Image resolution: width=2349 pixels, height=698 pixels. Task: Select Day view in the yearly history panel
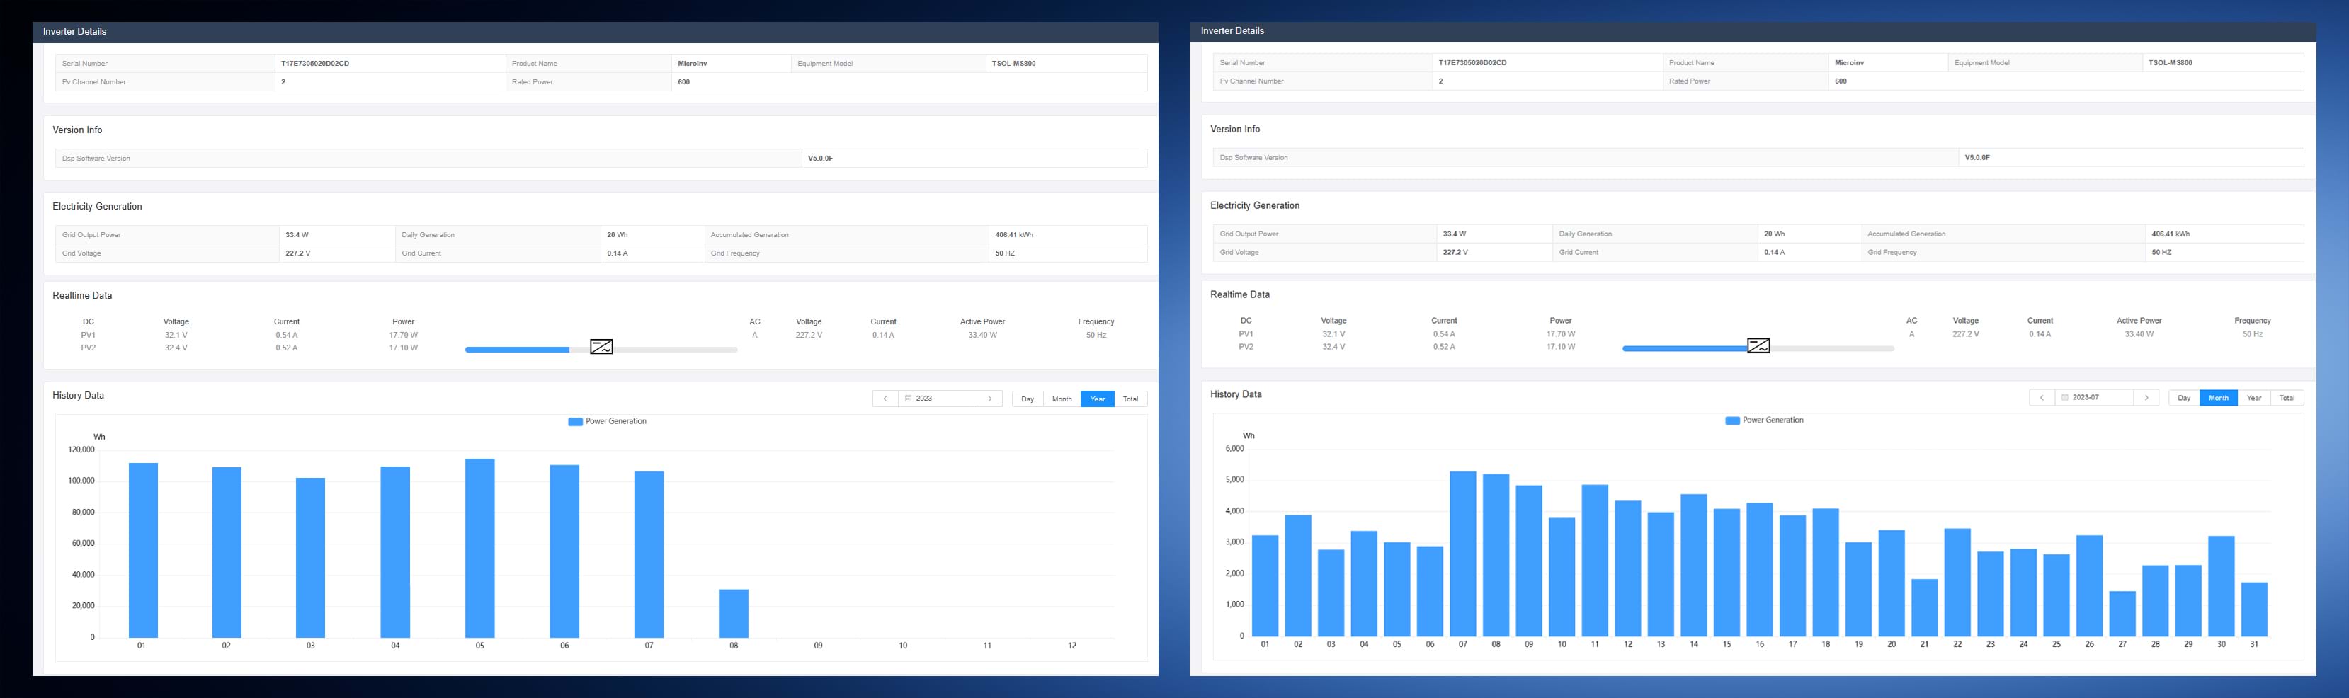pos(1028,399)
